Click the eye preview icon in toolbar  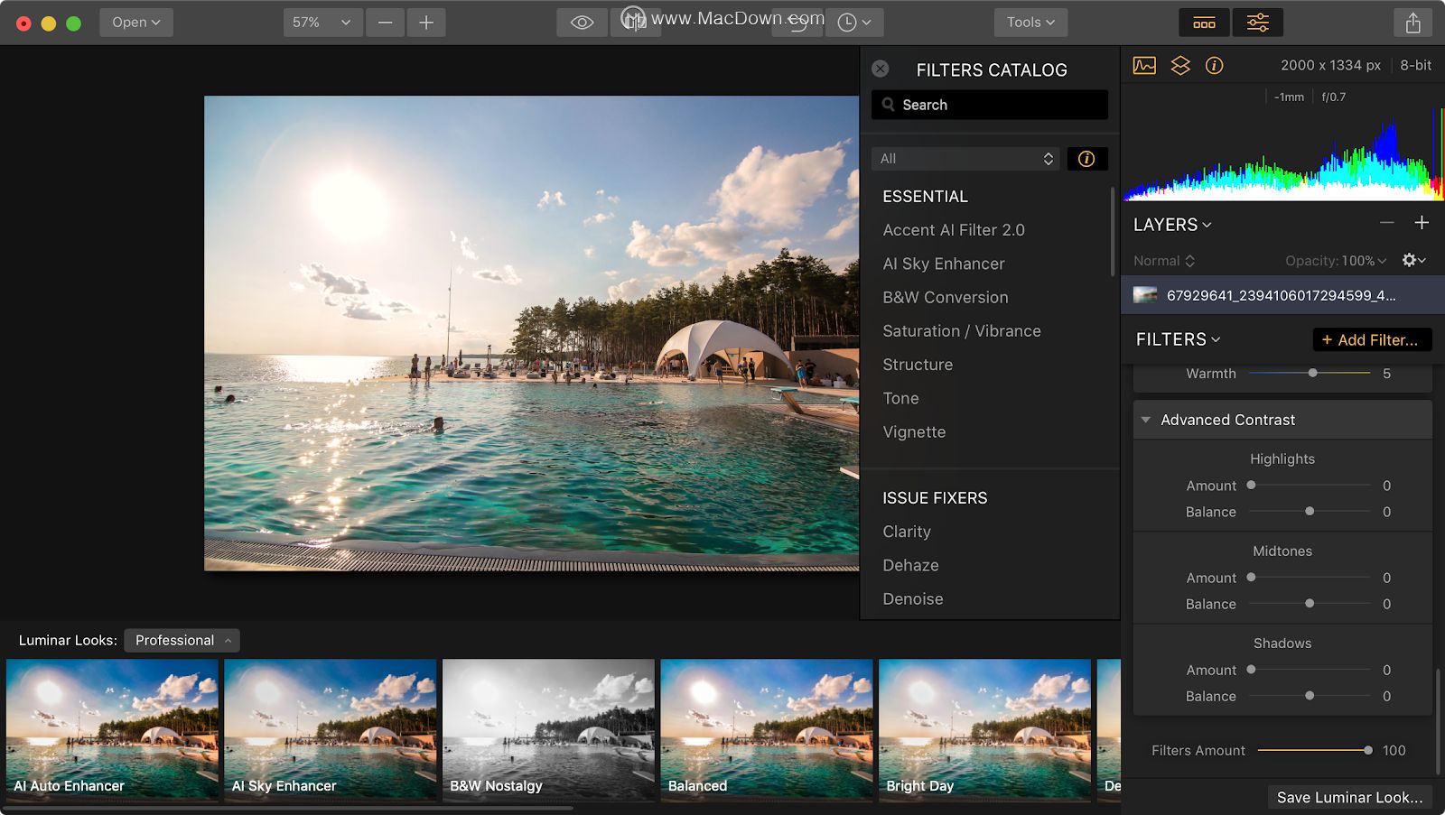582,23
